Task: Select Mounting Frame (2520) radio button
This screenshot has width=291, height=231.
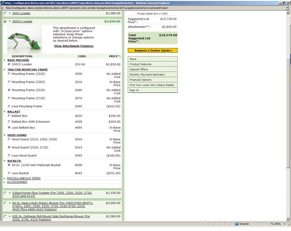Action: [x=9, y=90]
